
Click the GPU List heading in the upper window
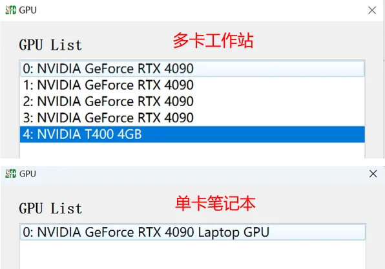coord(50,45)
